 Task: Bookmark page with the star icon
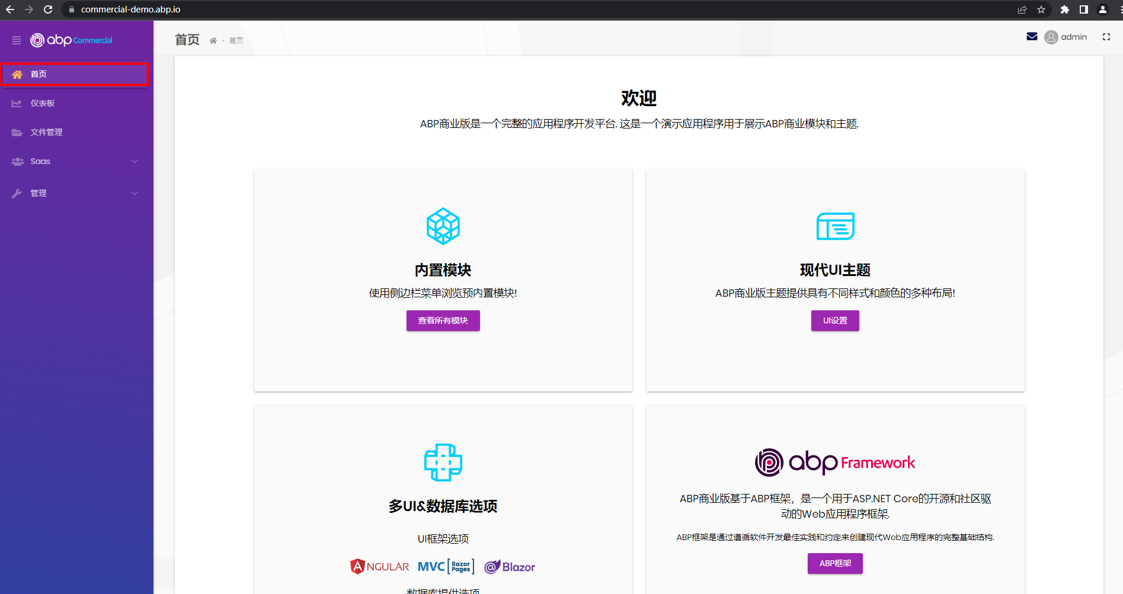pos(1041,9)
